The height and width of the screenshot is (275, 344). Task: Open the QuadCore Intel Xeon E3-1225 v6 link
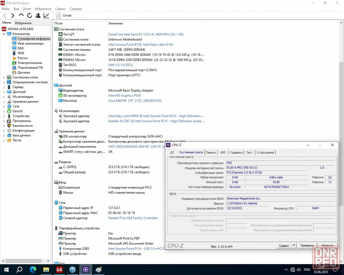146,34
